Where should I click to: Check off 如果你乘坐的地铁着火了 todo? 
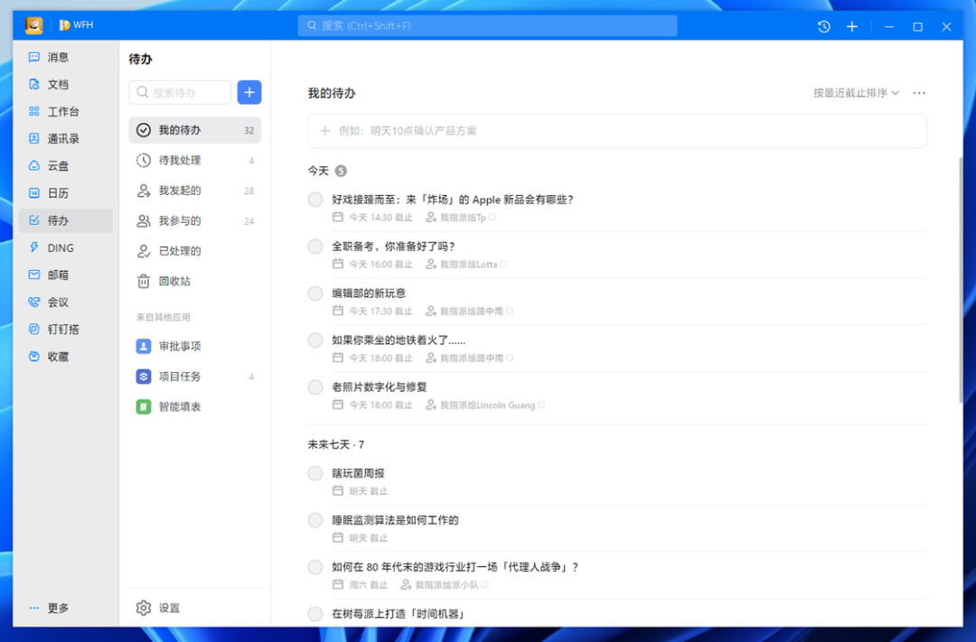[315, 340]
